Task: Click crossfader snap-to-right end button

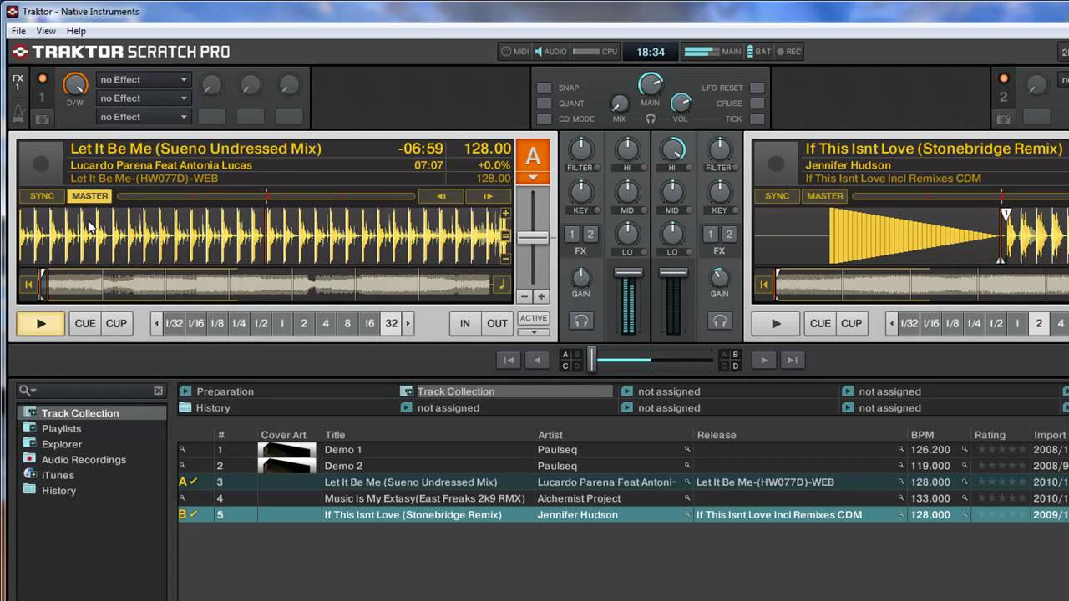Action: point(792,360)
